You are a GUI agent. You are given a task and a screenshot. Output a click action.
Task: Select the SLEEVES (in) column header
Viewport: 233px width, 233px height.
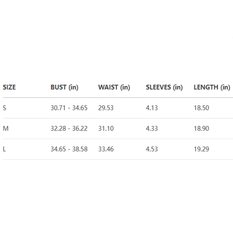164,87
